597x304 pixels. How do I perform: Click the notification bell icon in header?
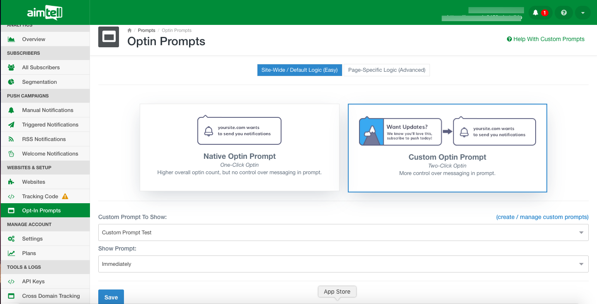click(x=536, y=13)
